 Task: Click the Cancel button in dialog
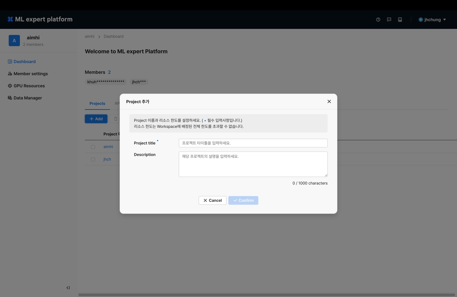click(x=213, y=200)
